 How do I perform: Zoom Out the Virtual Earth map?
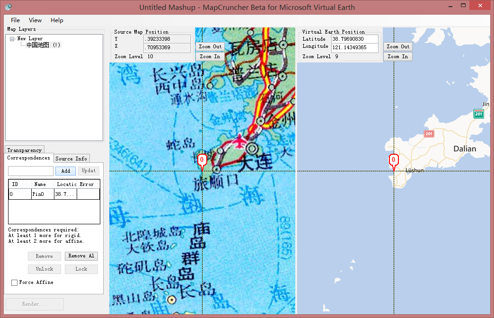[x=398, y=47]
